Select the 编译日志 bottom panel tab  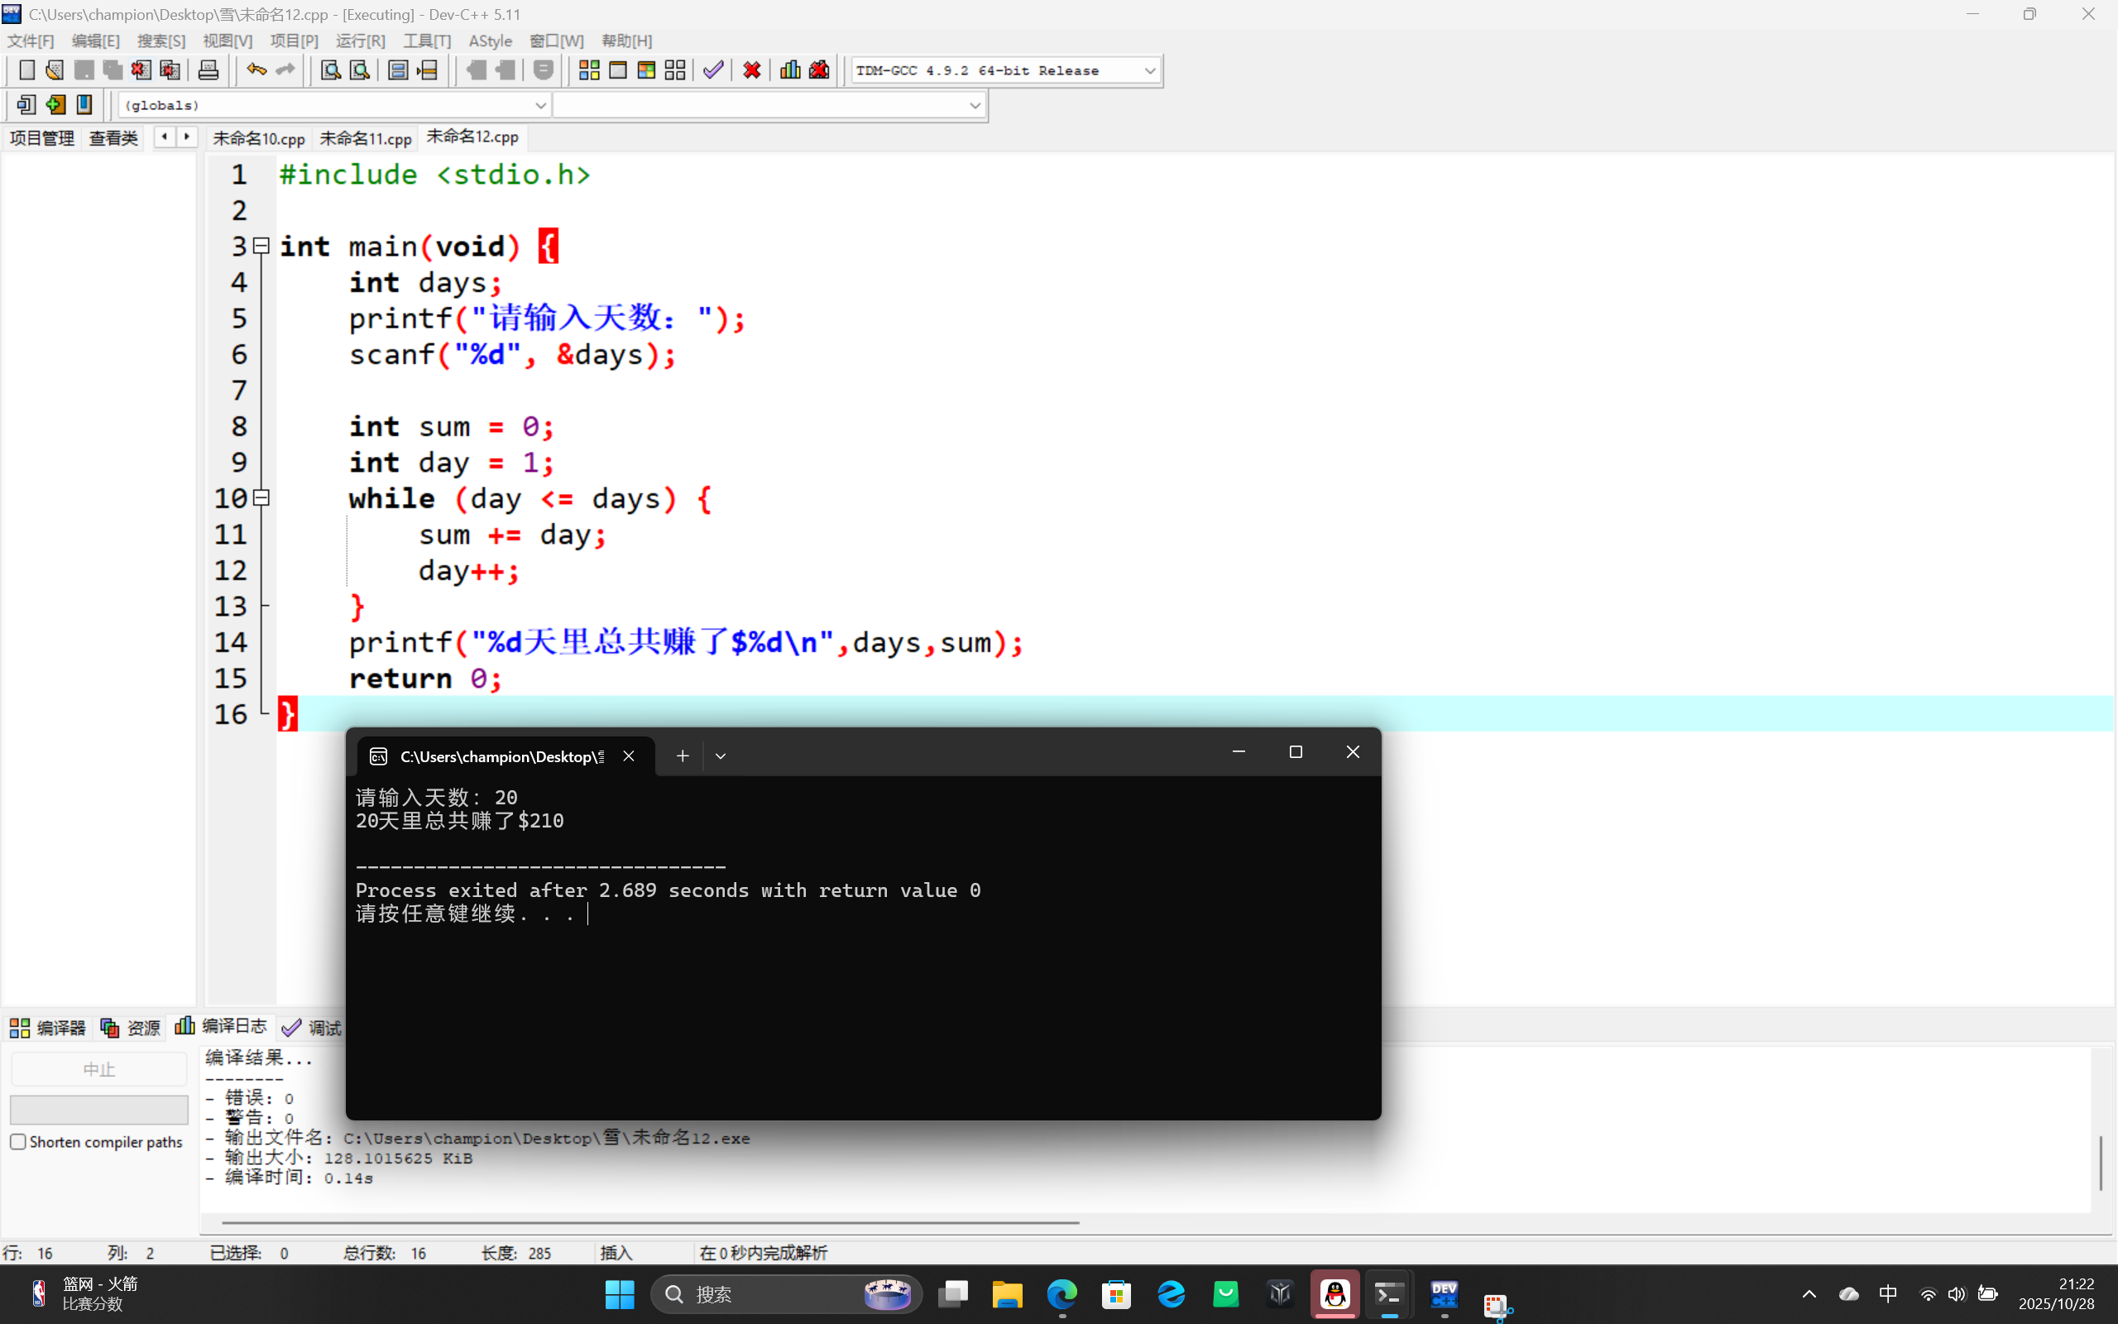click(x=222, y=1026)
